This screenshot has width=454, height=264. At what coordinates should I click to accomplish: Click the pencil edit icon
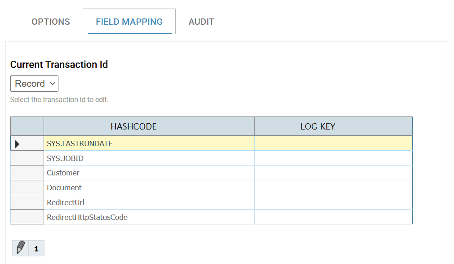20,248
